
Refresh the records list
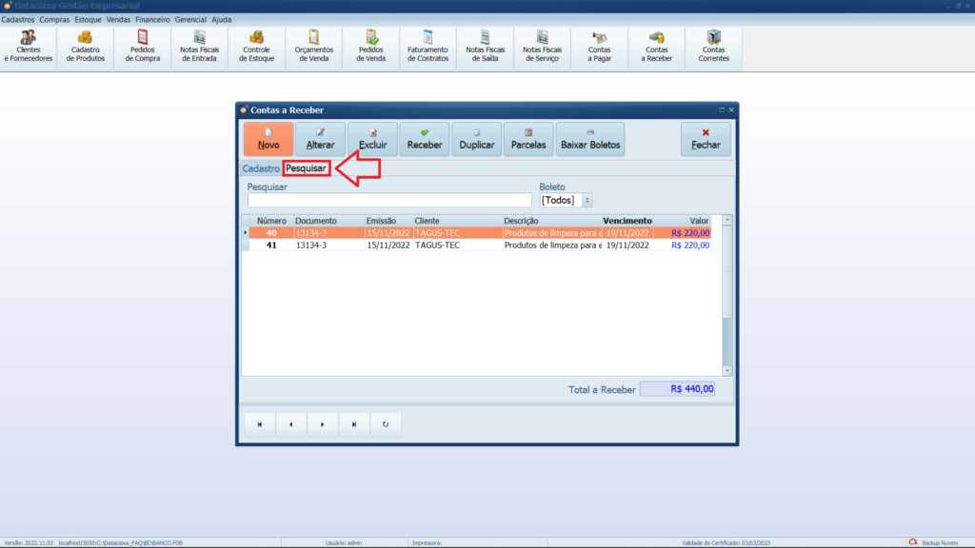386,424
